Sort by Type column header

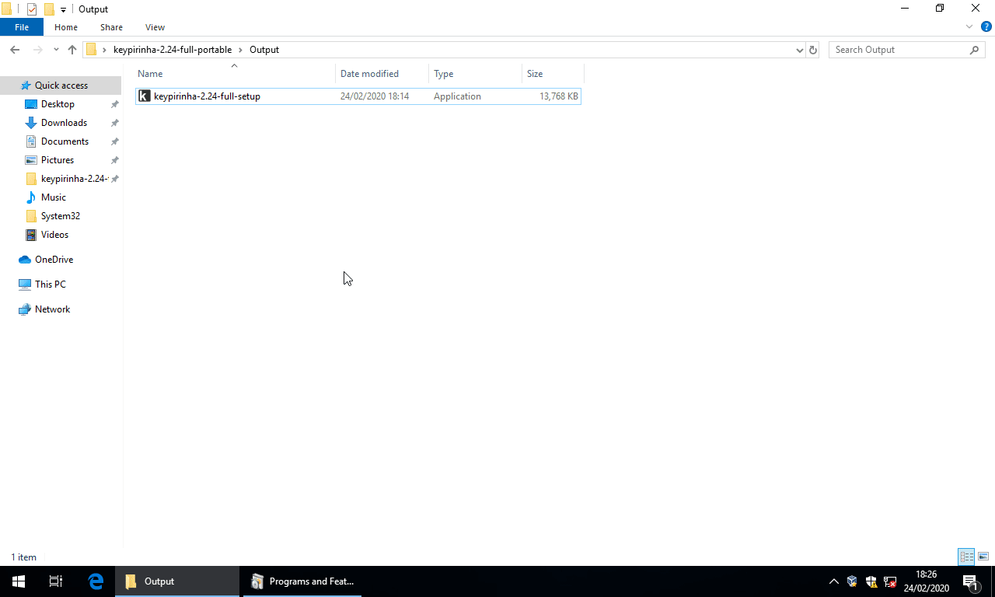click(x=475, y=74)
